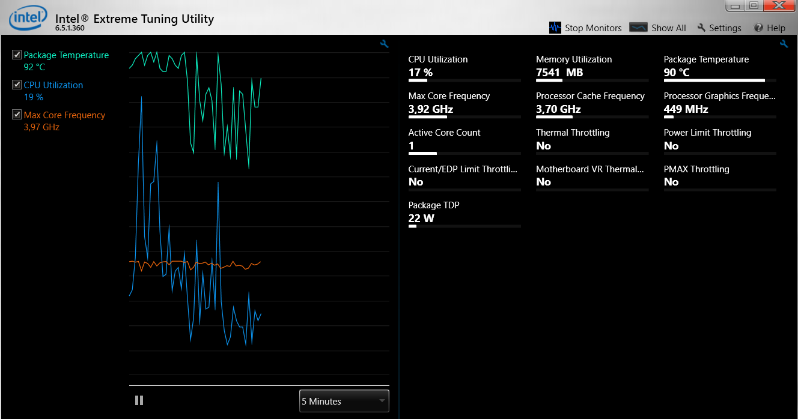Close the Extreme Tuning Utility window

pyautogui.click(x=779, y=5)
